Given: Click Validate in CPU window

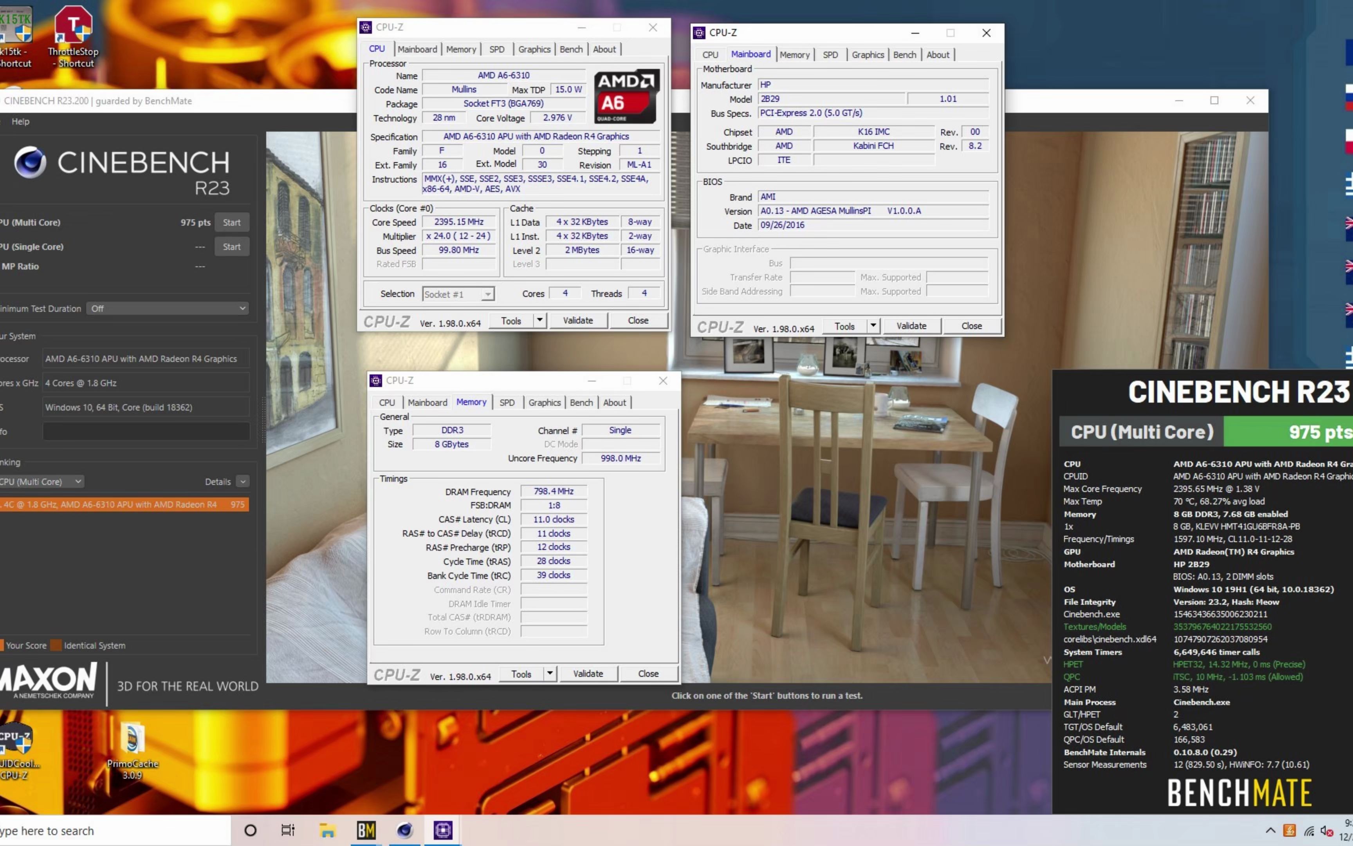Looking at the screenshot, I should (577, 321).
